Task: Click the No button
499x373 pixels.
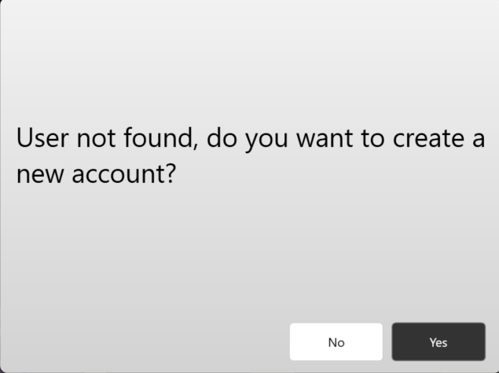Action: [336, 342]
